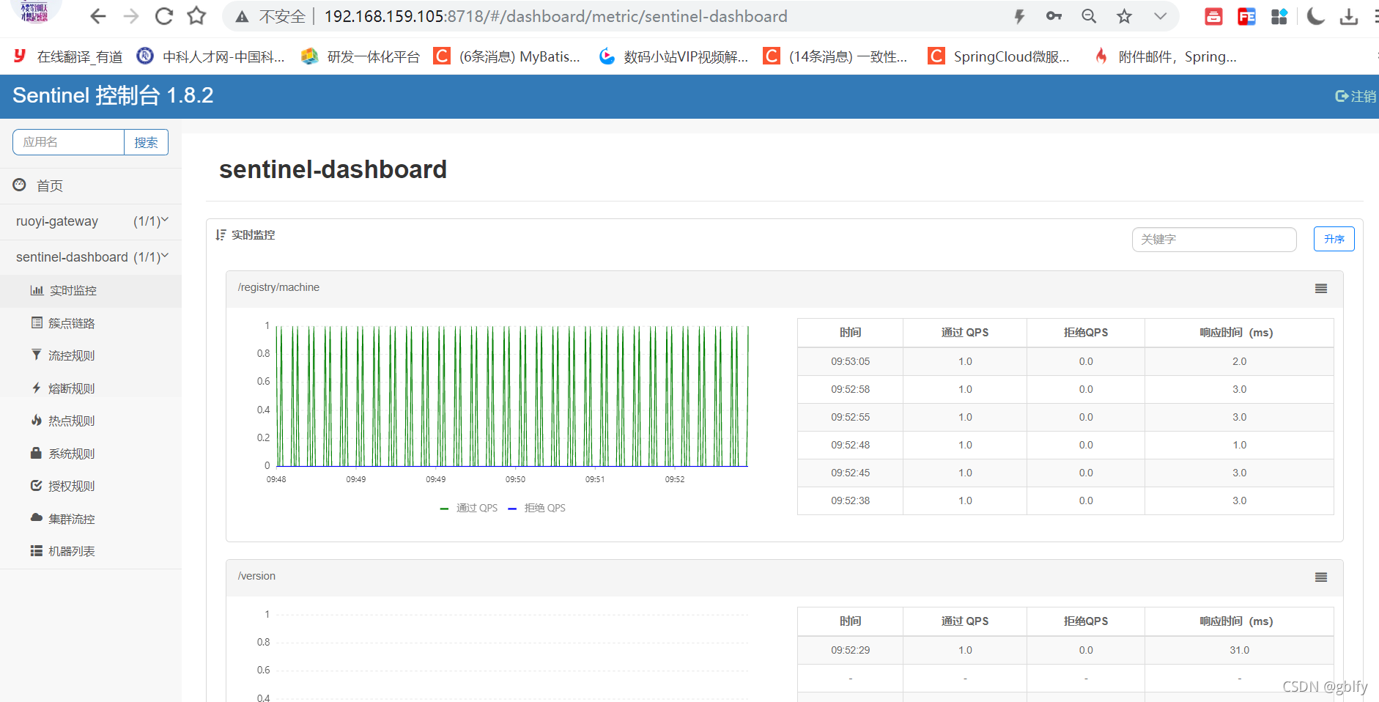Open the red extension icon in toolbar

[1213, 16]
